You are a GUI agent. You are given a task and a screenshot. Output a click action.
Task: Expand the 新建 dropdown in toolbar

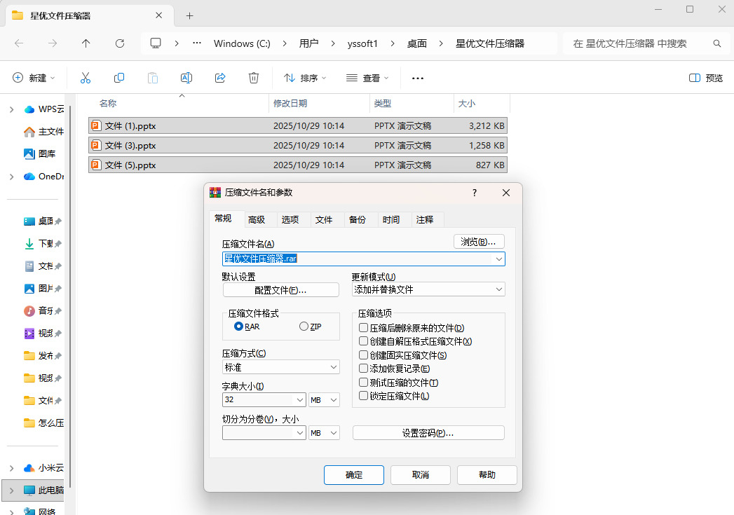tap(53, 78)
